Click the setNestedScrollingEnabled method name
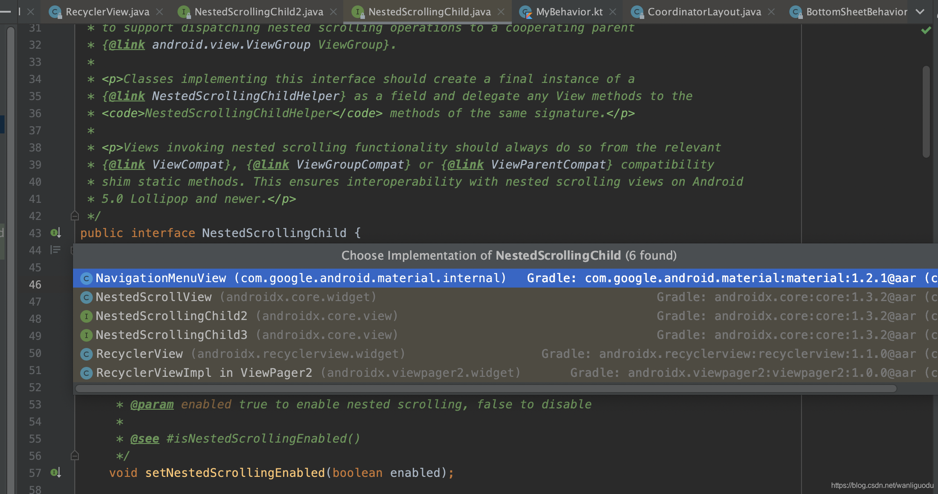Image resolution: width=938 pixels, height=494 pixels. 235,473
